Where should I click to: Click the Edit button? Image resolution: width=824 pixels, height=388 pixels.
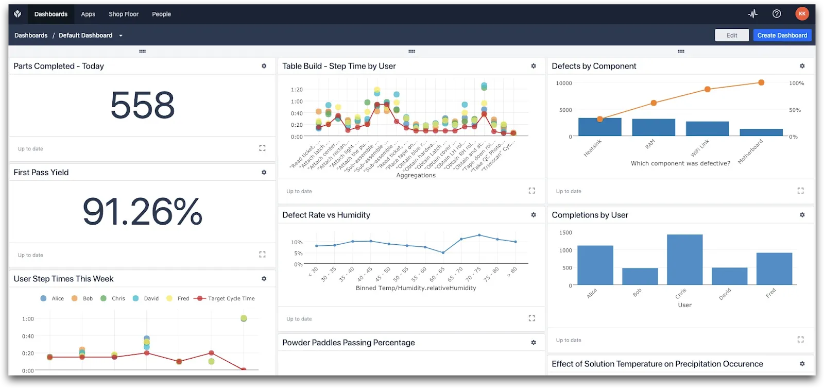click(732, 35)
